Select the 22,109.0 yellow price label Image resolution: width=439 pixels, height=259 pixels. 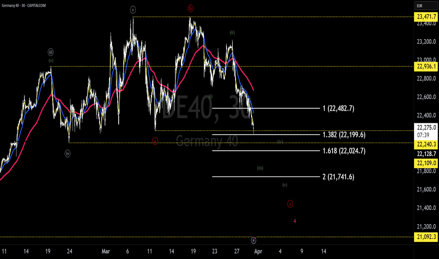(426, 163)
